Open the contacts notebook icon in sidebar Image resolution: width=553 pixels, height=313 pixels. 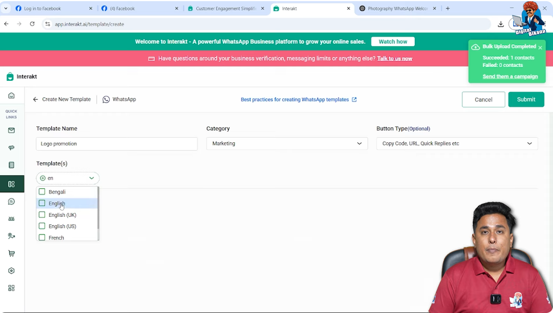click(11, 165)
